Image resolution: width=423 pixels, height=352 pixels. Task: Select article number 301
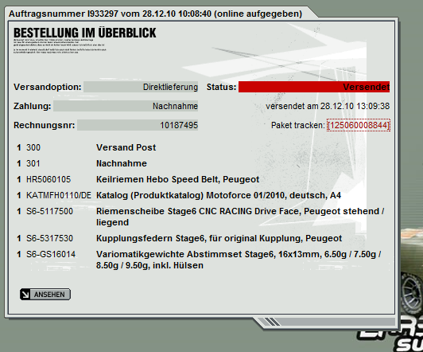[33, 163]
